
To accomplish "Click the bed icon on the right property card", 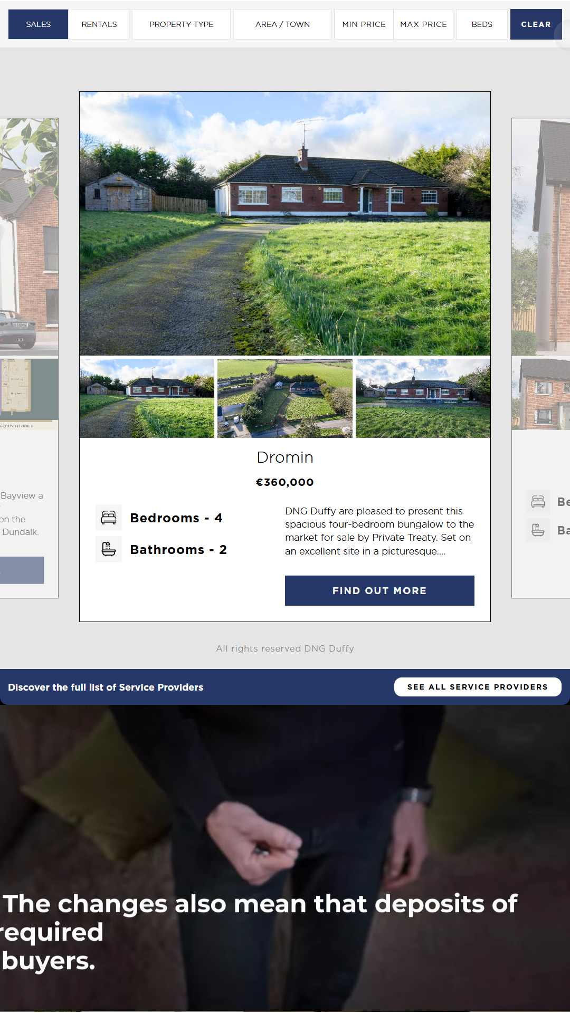I will (538, 501).
